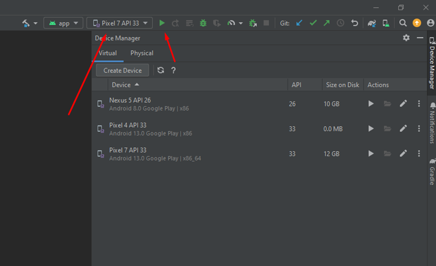The image size is (436, 266).
Task: Open Device Manager help question mark
Action: coord(174,70)
